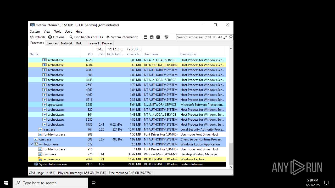
Task: Open the System menu
Action: click(x=35, y=32)
